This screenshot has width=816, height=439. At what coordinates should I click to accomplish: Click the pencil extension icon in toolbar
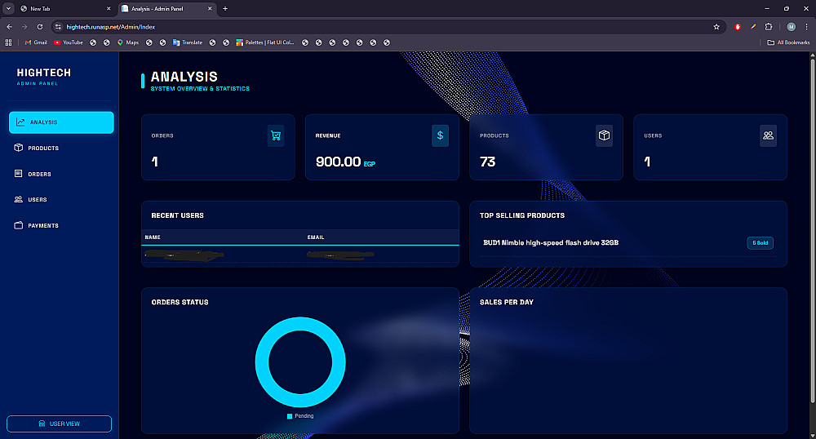[x=753, y=27]
